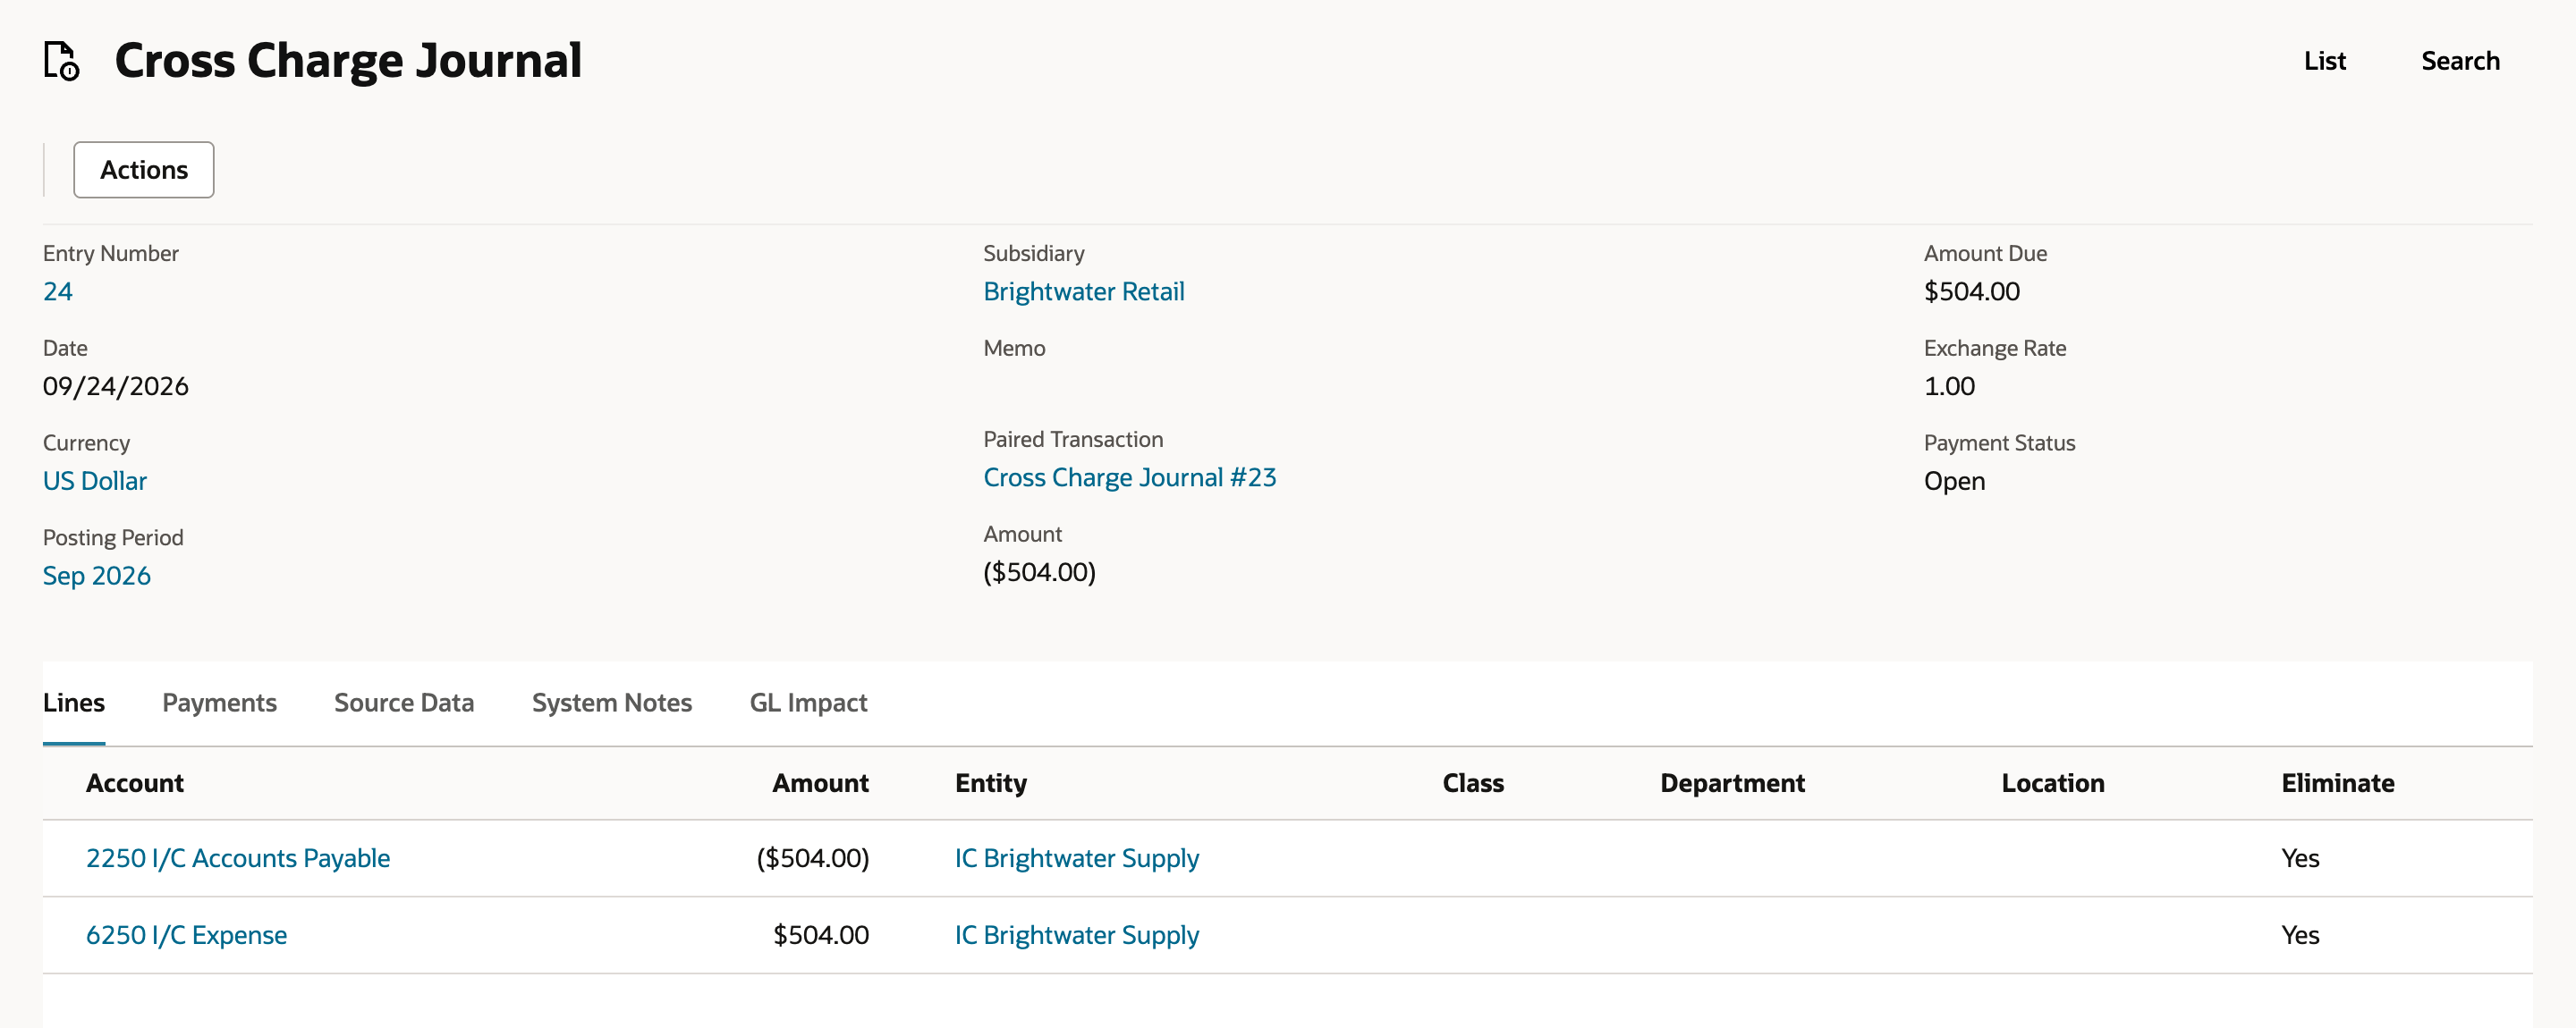Viewport: 2576px width, 1028px height.
Task: Click the Class column header
Action: point(1472,783)
